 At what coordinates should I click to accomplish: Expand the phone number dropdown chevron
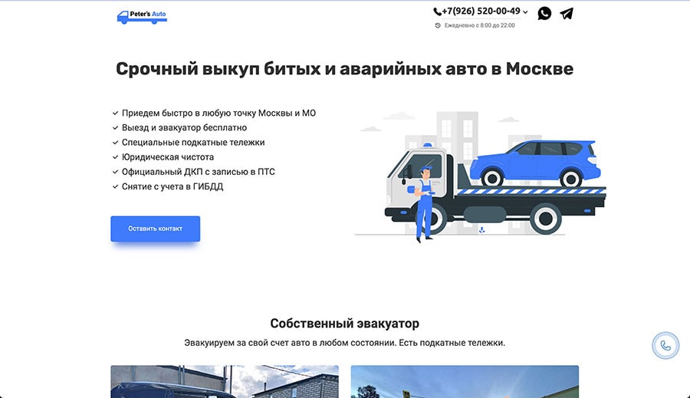click(525, 12)
